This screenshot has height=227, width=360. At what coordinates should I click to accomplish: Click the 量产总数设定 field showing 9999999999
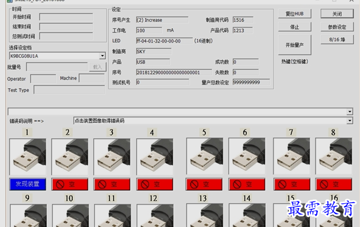point(251,82)
